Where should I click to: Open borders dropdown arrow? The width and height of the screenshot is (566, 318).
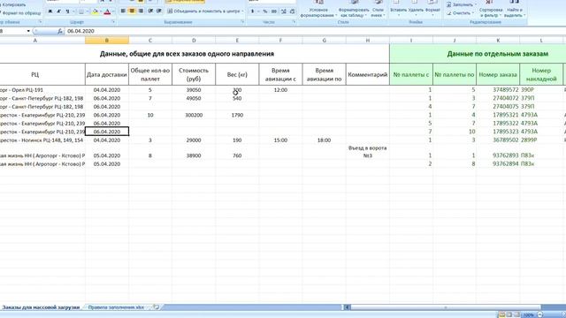tap(87, 11)
